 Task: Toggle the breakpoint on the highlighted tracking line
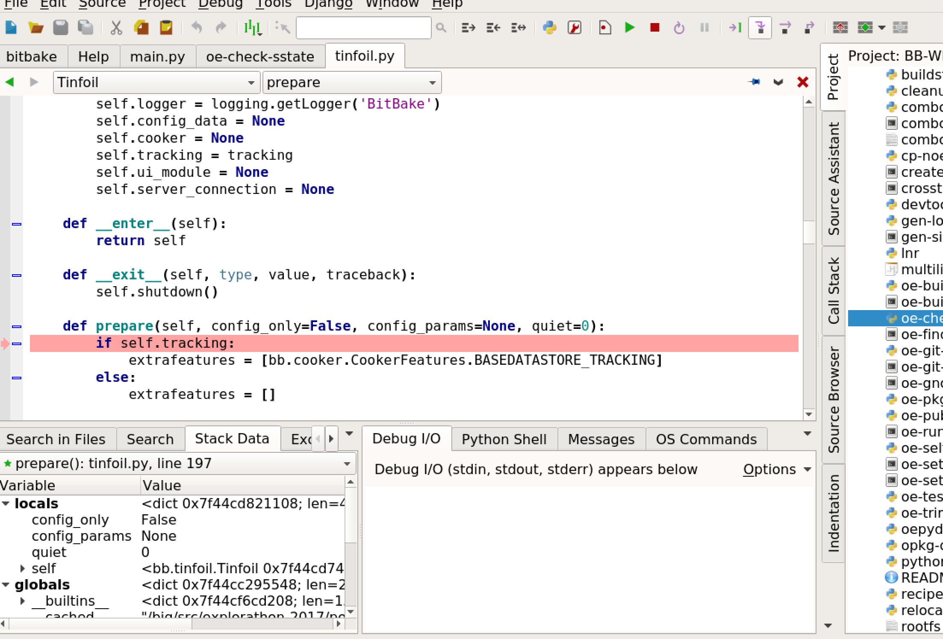click(5, 343)
